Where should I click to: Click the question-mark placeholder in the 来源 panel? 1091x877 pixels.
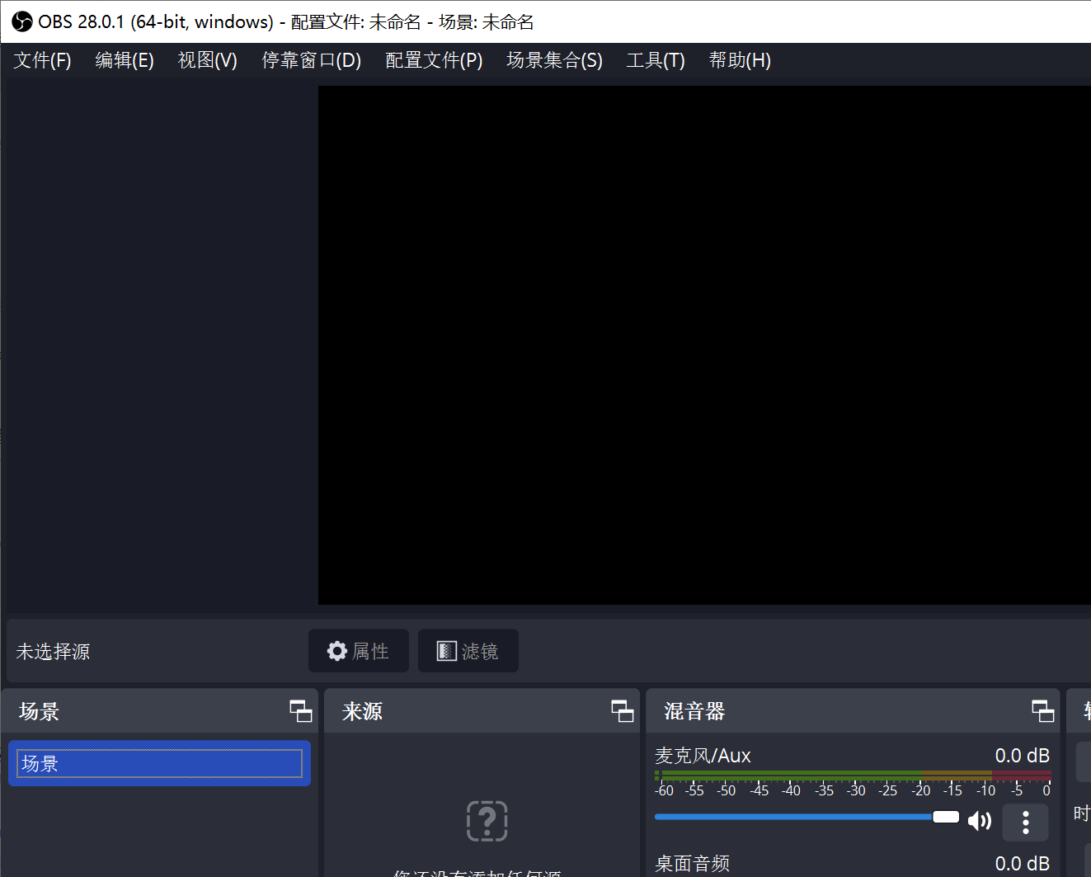click(x=487, y=821)
